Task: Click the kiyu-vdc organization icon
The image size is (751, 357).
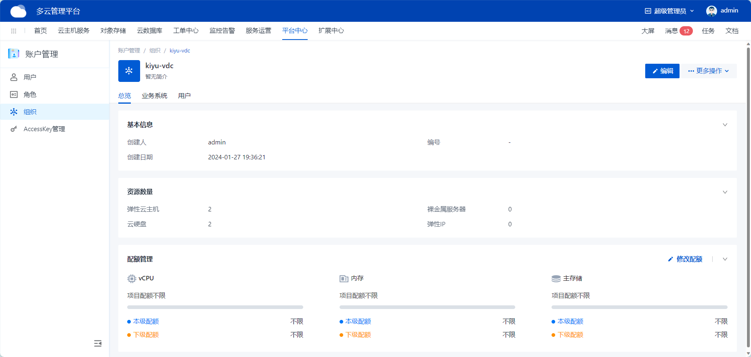Action: point(129,71)
